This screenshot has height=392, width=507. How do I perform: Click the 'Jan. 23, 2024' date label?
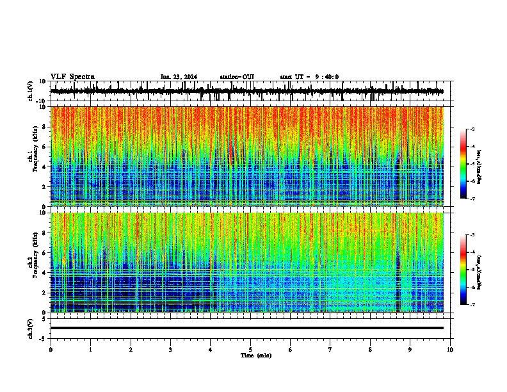pyautogui.click(x=179, y=77)
